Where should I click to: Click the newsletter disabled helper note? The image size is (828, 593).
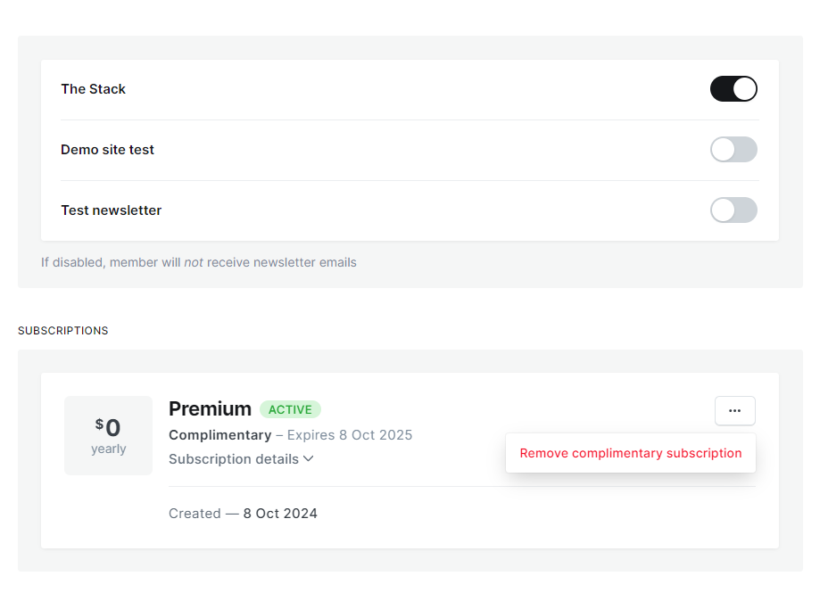pos(198,262)
